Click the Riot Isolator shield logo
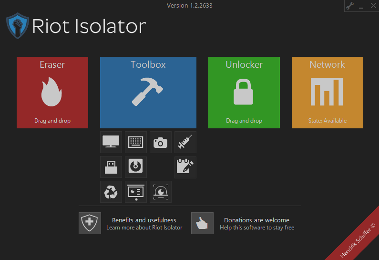Screen dimensions: 379x260 (18, 26)
